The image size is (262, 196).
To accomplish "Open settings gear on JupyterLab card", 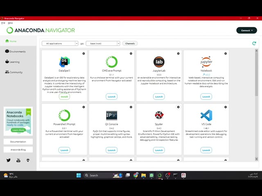I will 178,53.
